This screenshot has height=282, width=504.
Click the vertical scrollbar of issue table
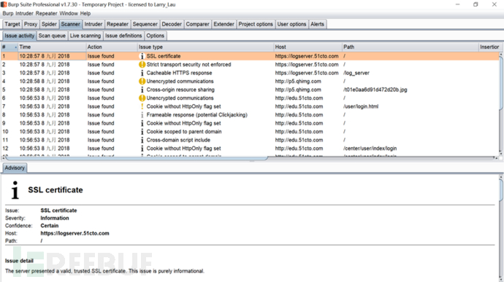click(501, 82)
